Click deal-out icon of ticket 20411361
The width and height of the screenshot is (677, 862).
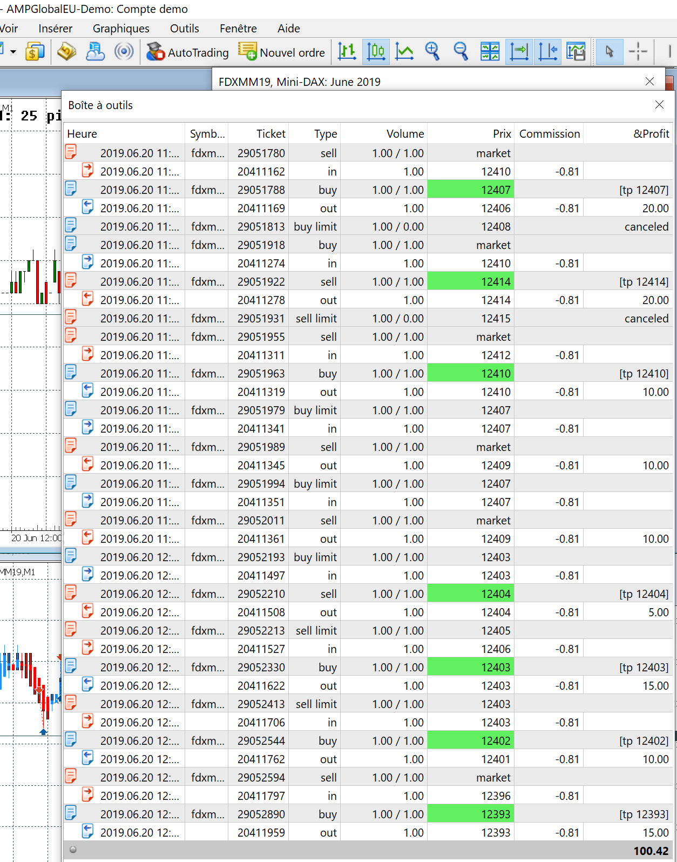point(87,537)
